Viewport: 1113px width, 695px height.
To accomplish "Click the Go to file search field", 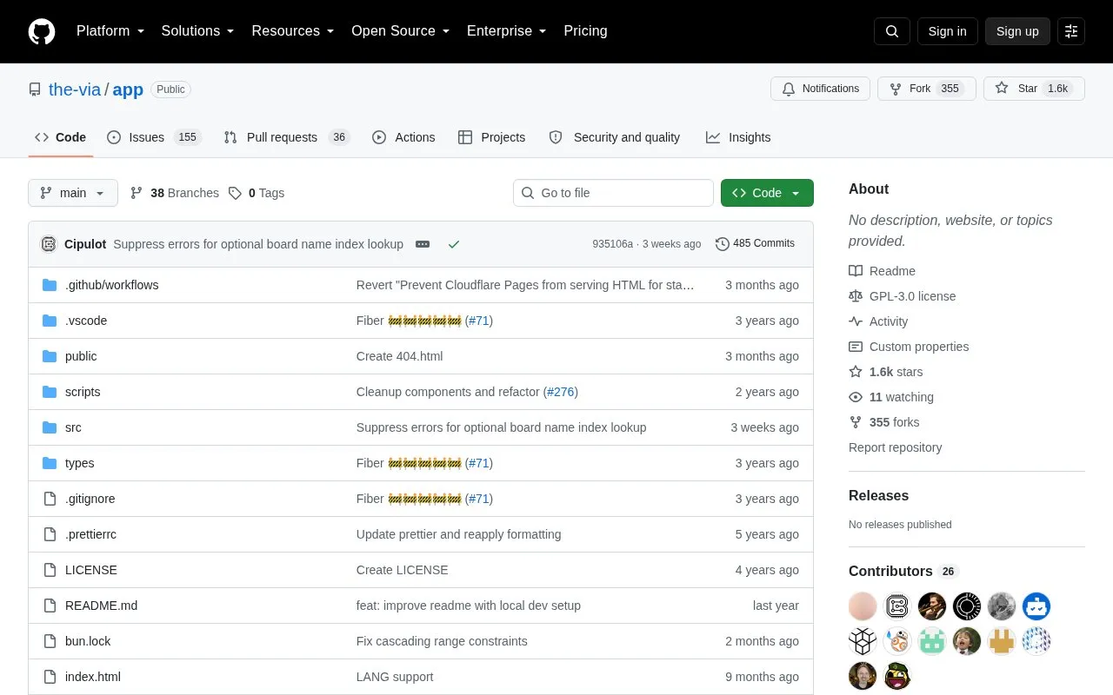I will 613,193.
